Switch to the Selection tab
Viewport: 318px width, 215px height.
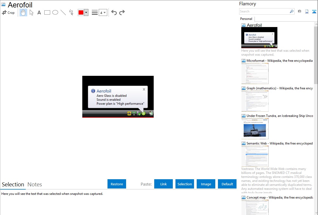point(13,185)
